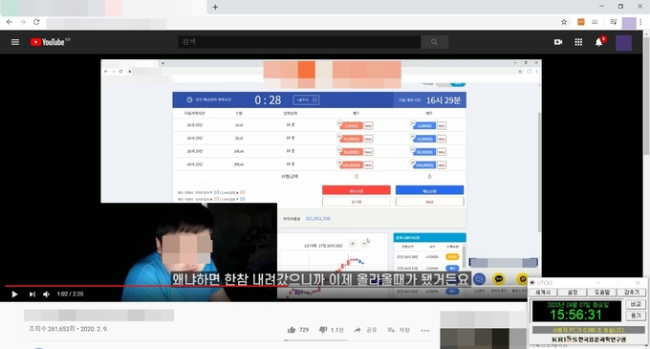
Task: Click the UTCk3 clock display 15:56:31
Action: 575,315
